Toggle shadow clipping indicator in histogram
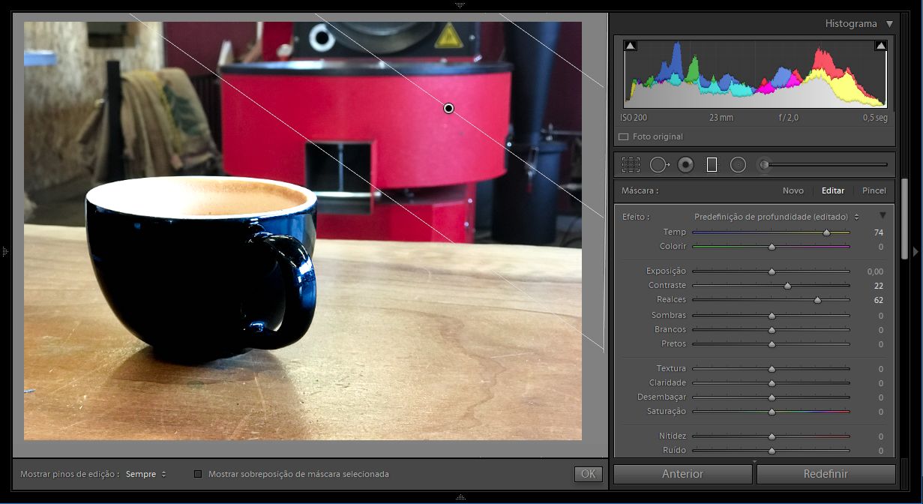The height and width of the screenshot is (504, 923). coord(631,46)
